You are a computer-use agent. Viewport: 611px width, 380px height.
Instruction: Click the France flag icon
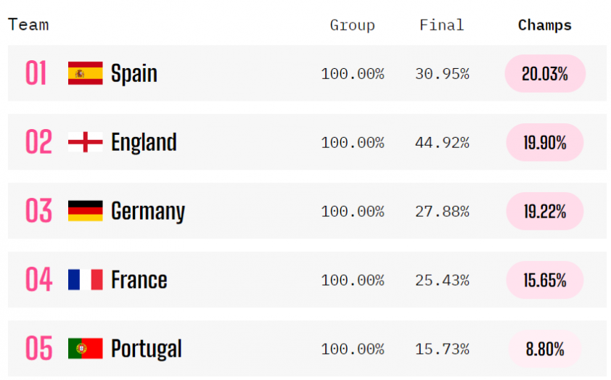pyautogui.click(x=85, y=280)
